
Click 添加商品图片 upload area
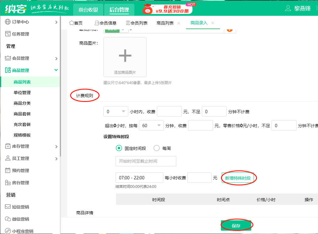[125, 57]
